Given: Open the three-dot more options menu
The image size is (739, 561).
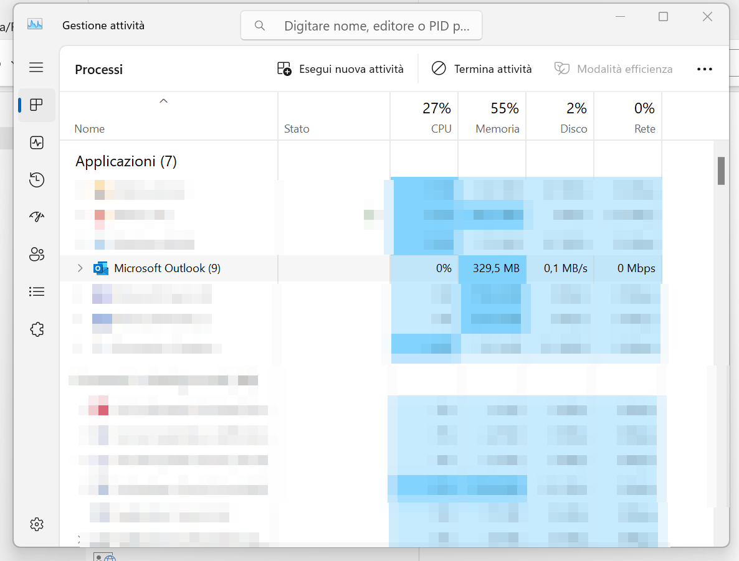Looking at the screenshot, I should pyautogui.click(x=705, y=69).
